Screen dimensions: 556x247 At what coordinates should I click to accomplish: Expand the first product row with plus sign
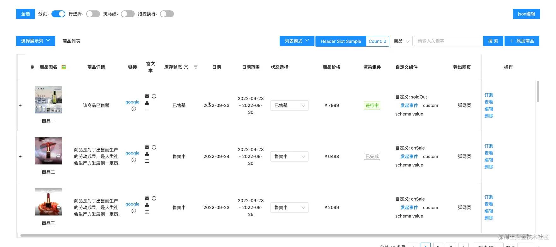coord(20,106)
